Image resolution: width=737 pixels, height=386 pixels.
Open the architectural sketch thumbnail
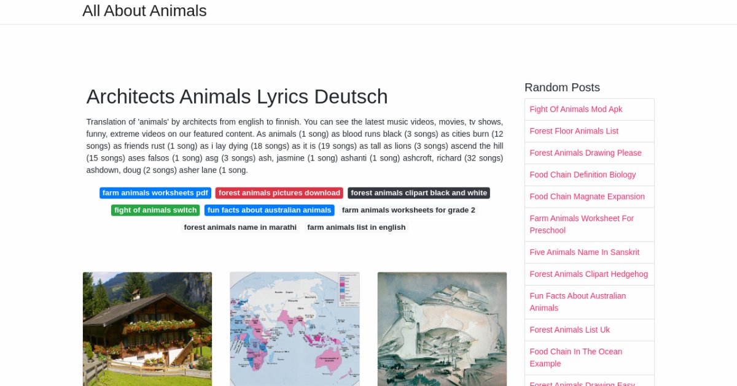pos(442,328)
